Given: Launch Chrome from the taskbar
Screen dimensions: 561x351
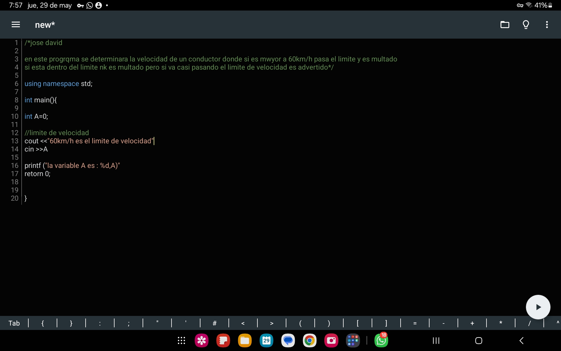Looking at the screenshot, I should click(x=309, y=340).
